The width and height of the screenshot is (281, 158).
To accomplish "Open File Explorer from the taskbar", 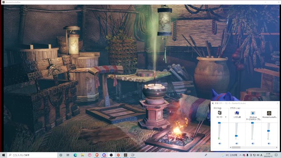I will tap(83, 155).
